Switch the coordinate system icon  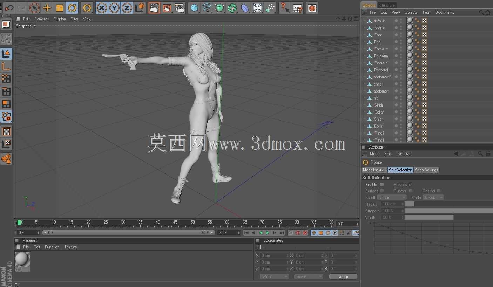click(x=140, y=7)
